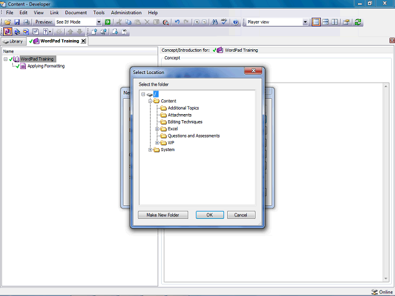Image resolution: width=395 pixels, height=296 pixels.
Task: Click the Move up arrow icon
Action: click(70, 31)
